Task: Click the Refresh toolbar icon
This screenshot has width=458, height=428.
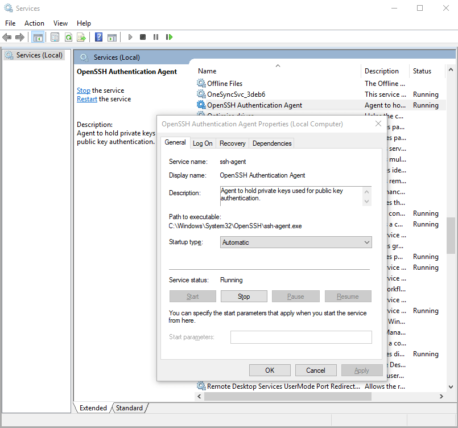Action: pos(68,37)
